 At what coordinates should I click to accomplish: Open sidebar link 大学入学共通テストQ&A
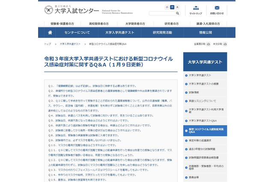pyautogui.click(x=205, y=120)
